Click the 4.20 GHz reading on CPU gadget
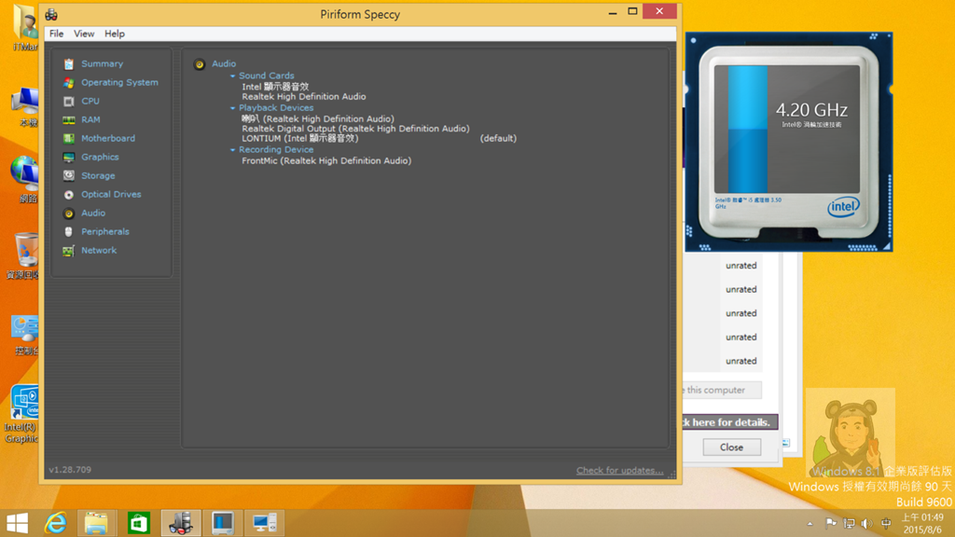Image resolution: width=955 pixels, height=537 pixels. coord(812,110)
